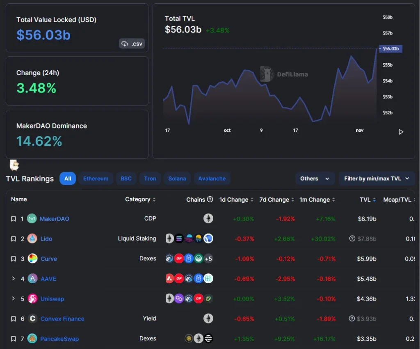Image resolution: width=420 pixels, height=349 pixels.
Task: Open the Others chains dropdown
Action: click(315, 179)
